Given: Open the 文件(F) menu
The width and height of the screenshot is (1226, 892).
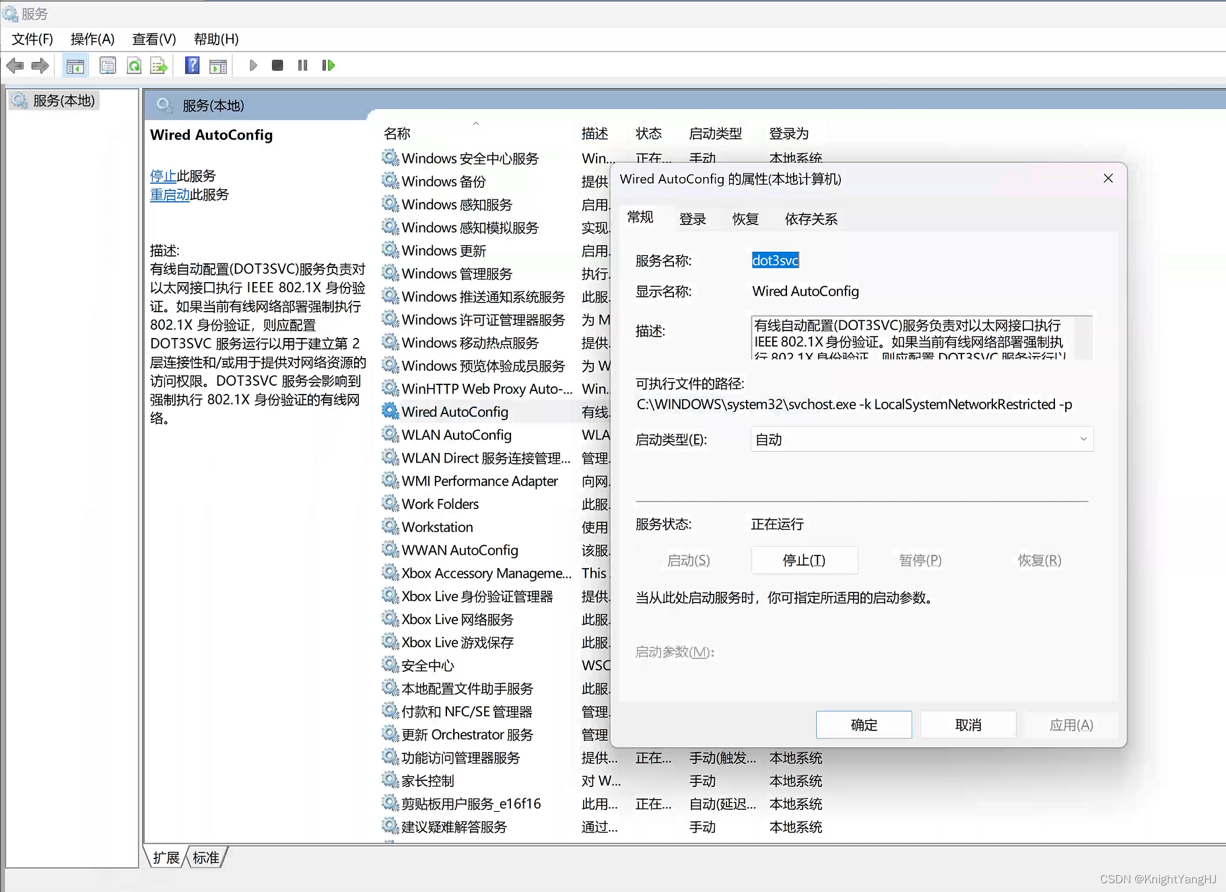Looking at the screenshot, I should tap(32, 39).
